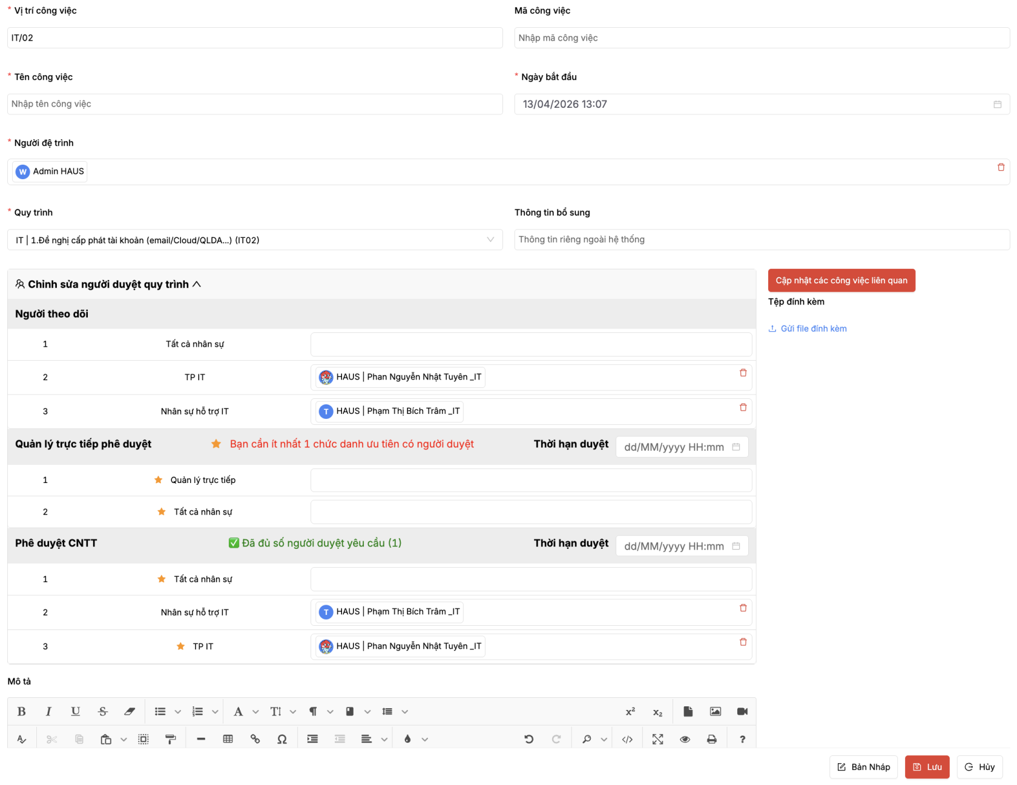Toggle bold text formatting
Viewport: 1017px width, 785px height.
[21, 711]
